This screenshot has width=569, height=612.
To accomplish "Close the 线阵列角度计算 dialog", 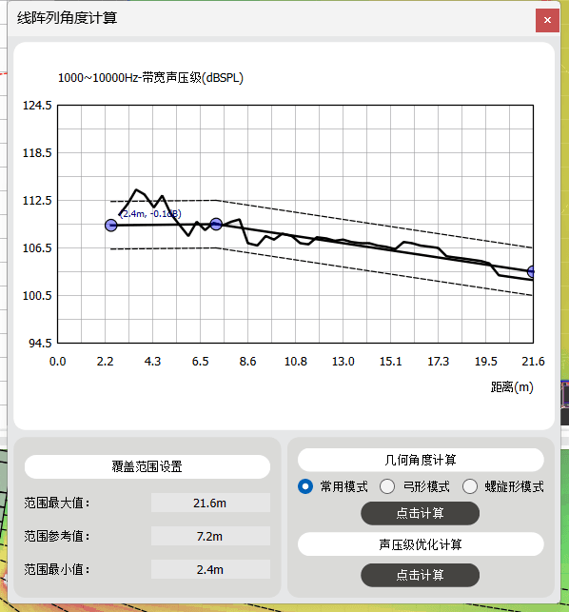I will coord(547,20).
